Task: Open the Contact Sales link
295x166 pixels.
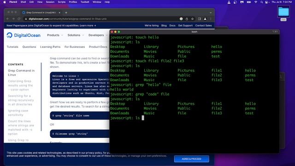Action: (203, 26)
